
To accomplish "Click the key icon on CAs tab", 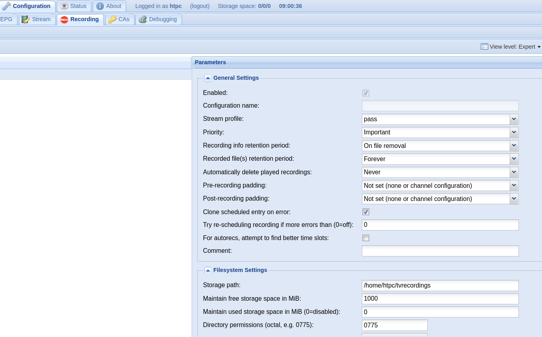I will pyautogui.click(x=112, y=20).
